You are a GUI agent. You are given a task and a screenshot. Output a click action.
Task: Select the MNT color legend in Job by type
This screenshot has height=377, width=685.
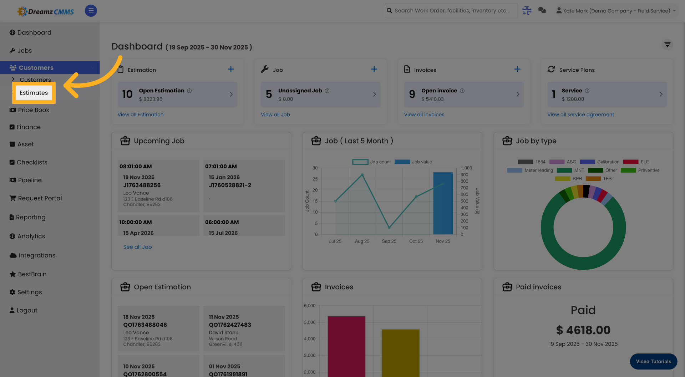[564, 170]
